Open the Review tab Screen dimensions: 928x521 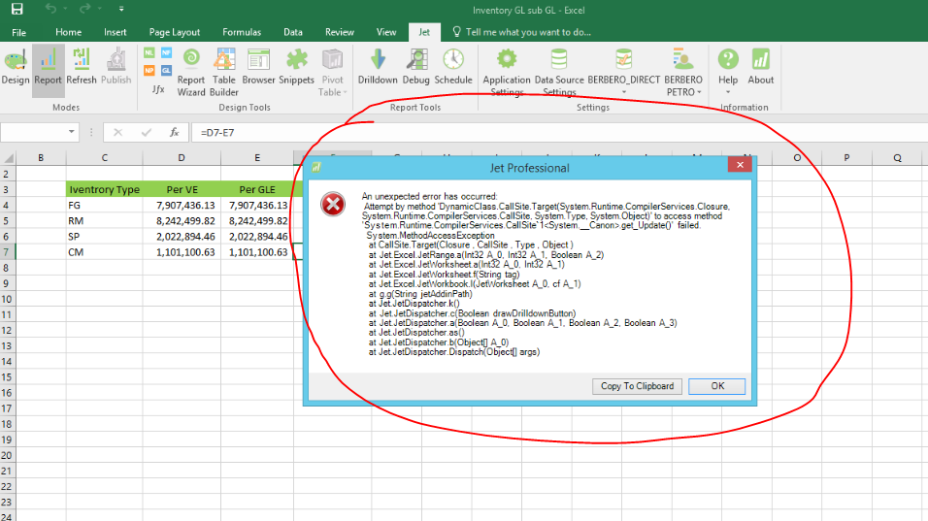coord(339,33)
